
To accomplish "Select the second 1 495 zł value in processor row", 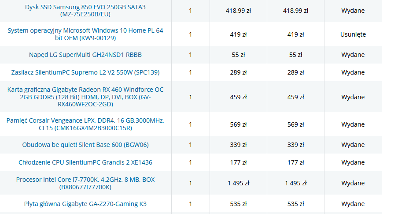I will pyautogui.click(x=296, y=183).
